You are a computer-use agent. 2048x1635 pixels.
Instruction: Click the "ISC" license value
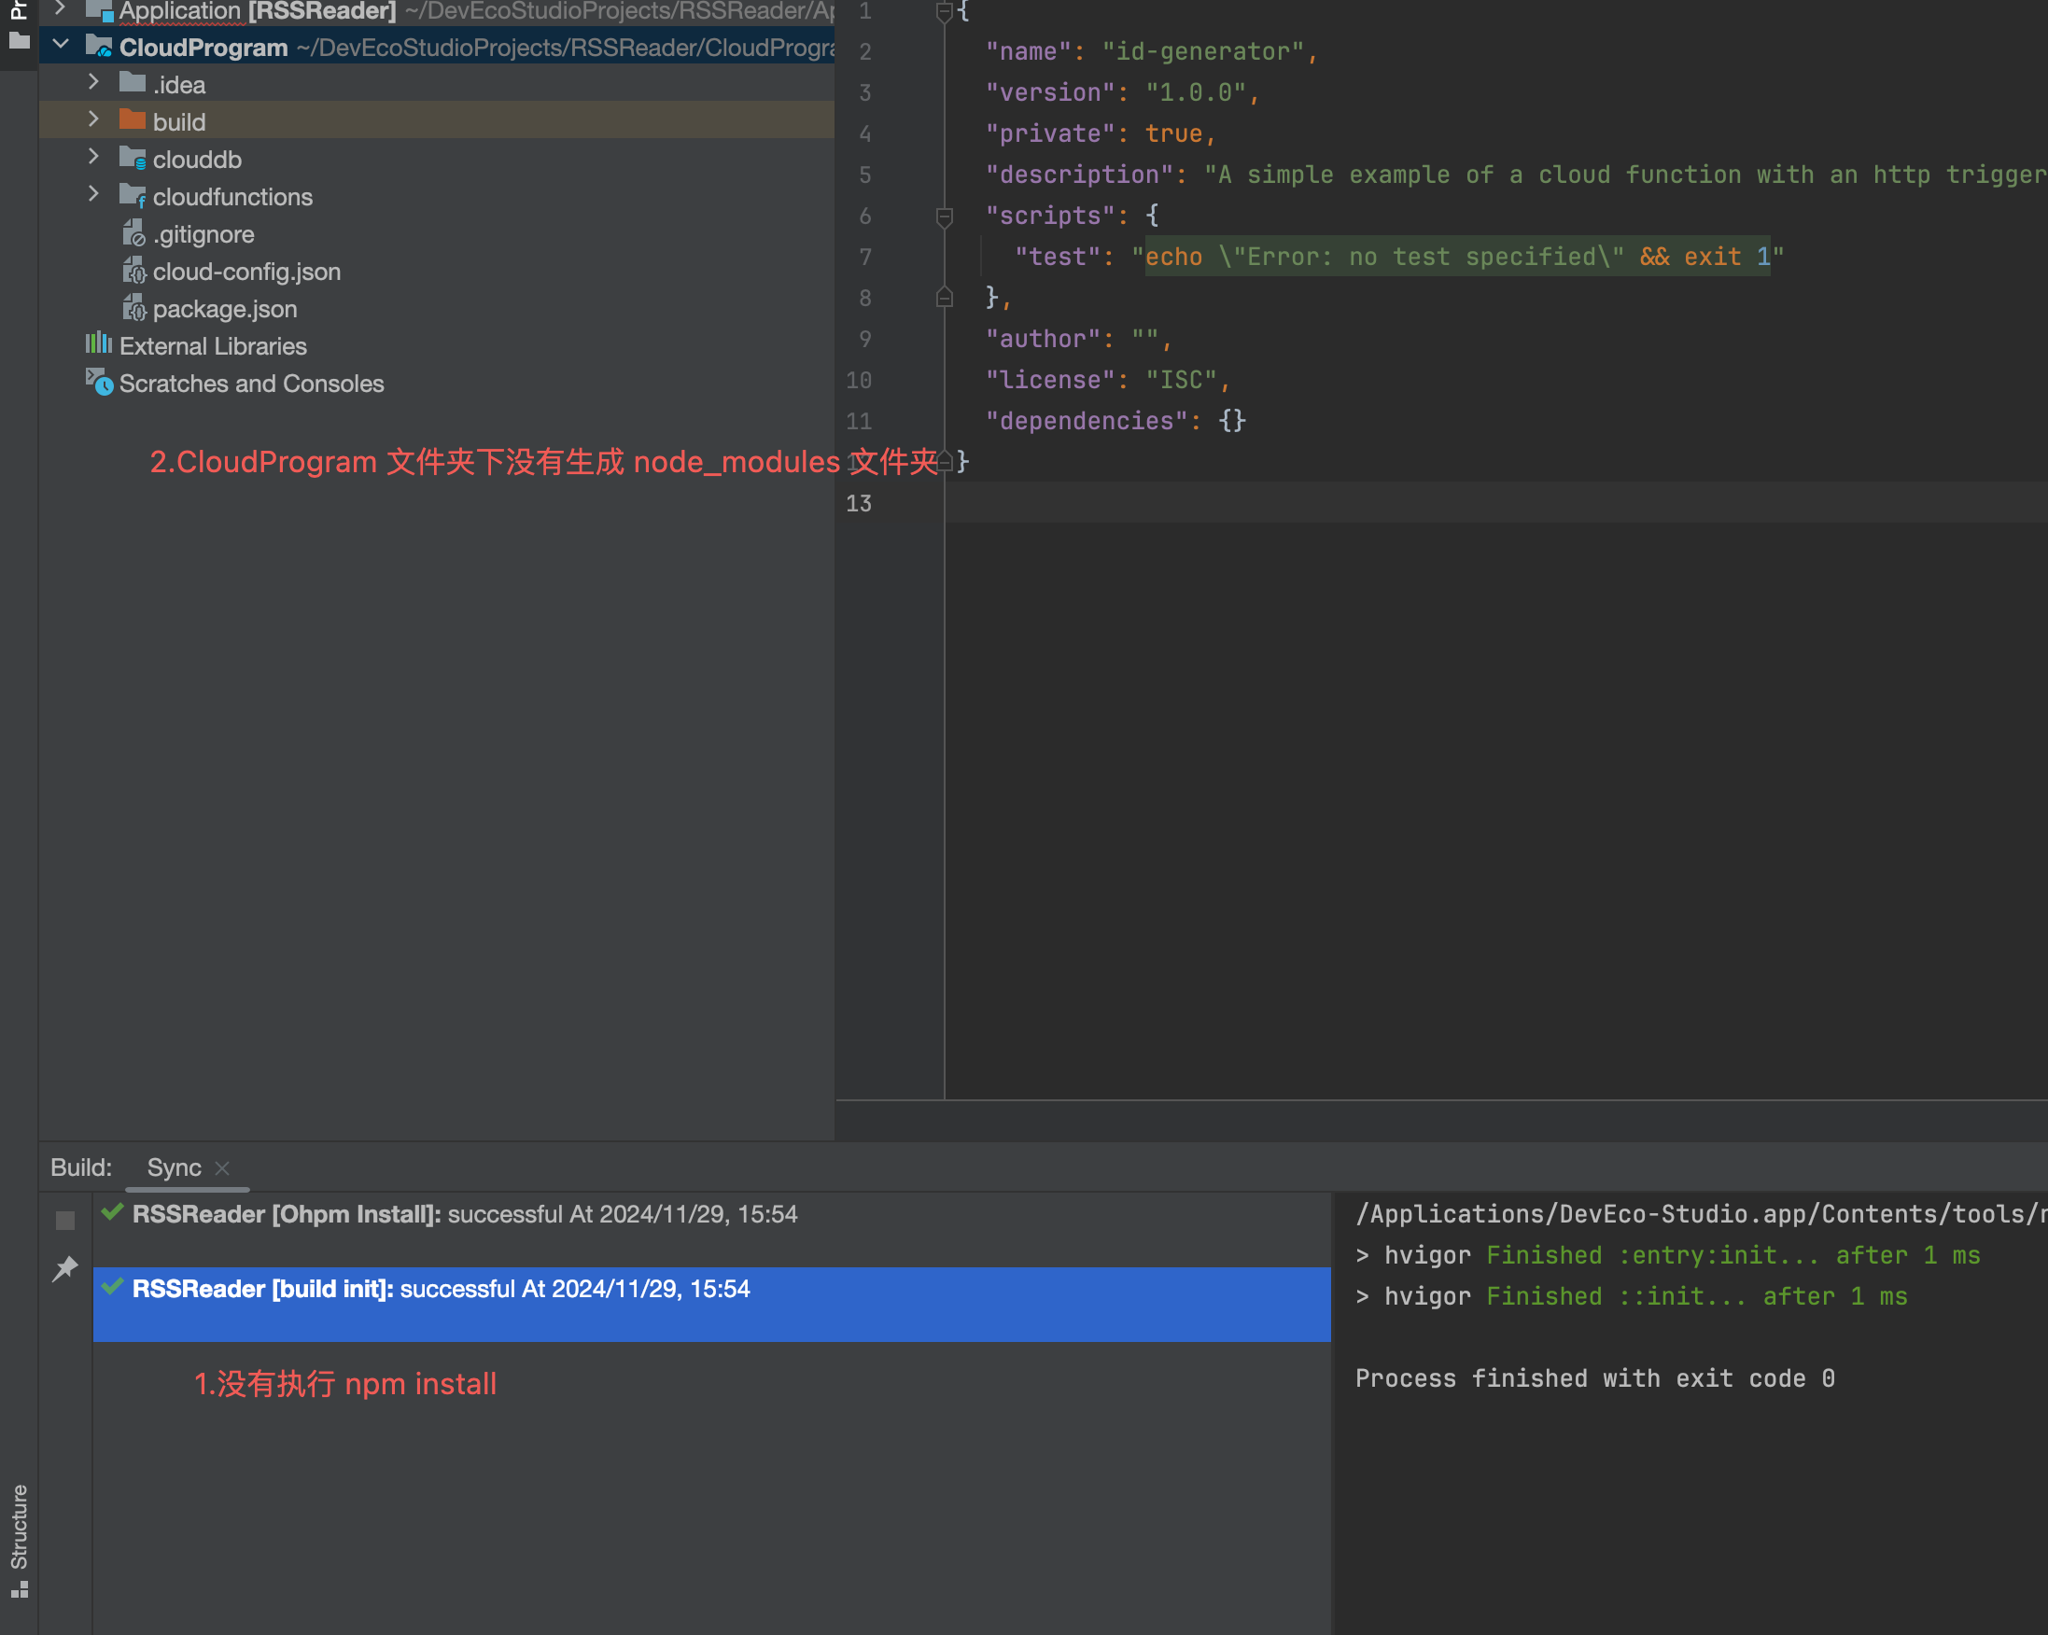(1181, 380)
